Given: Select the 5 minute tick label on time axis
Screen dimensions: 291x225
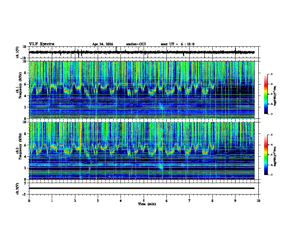Looking at the screenshot, I should pyautogui.click(x=144, y=201).
